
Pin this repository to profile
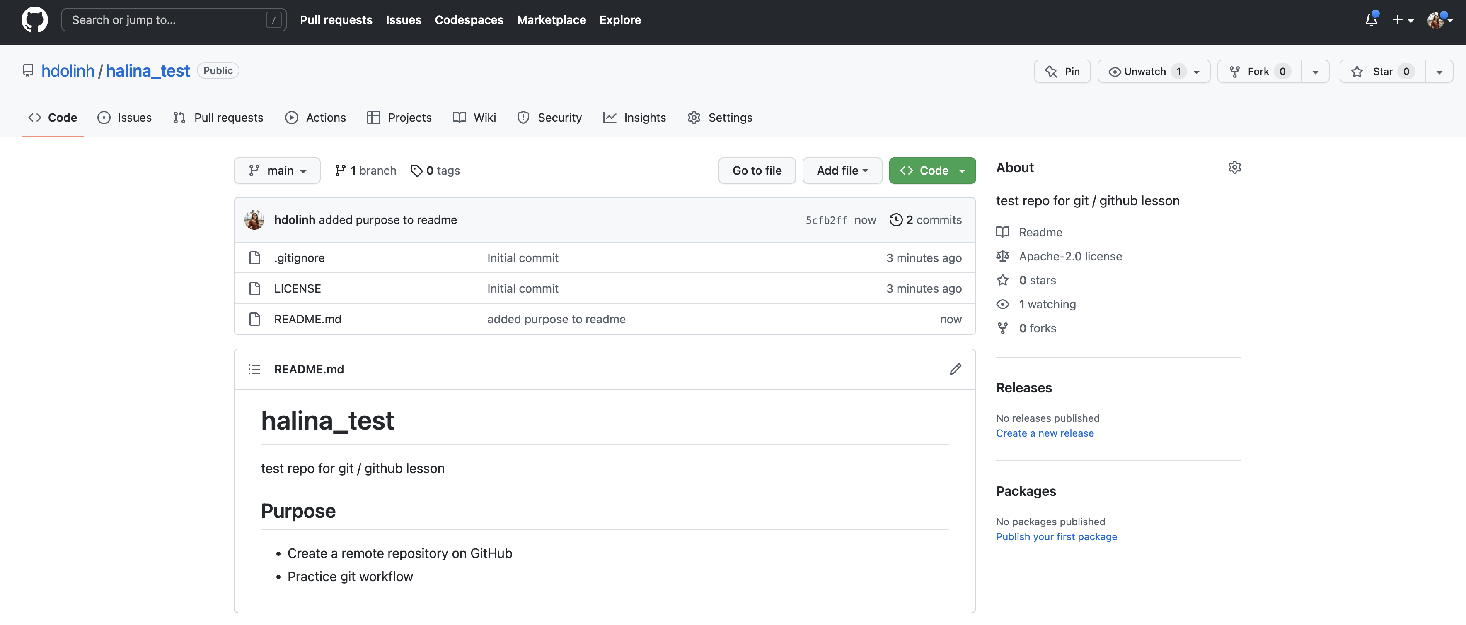[x=1062, y=72]
